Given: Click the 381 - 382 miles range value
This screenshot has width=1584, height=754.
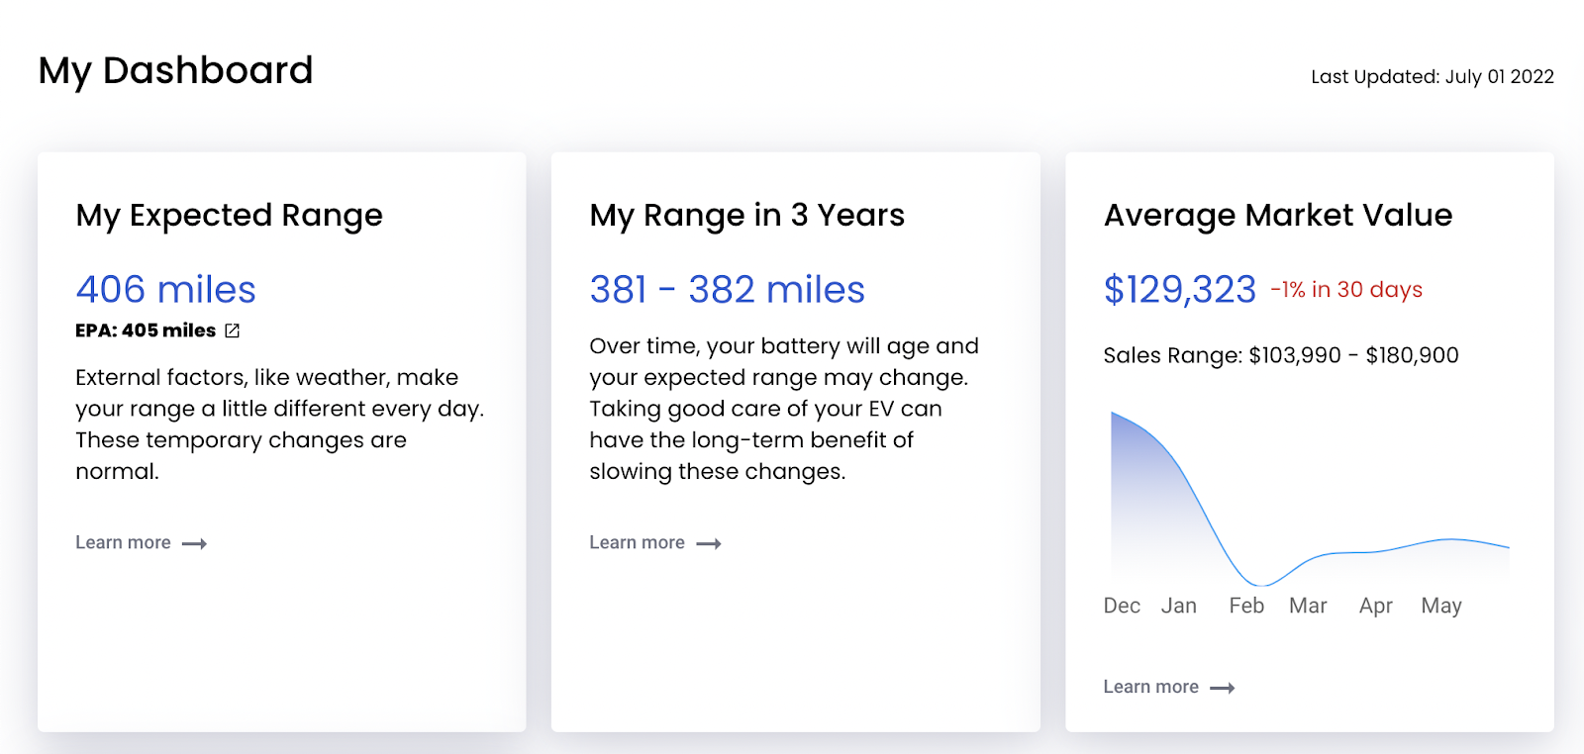Looking at the screenshot, I should point(728,290).
